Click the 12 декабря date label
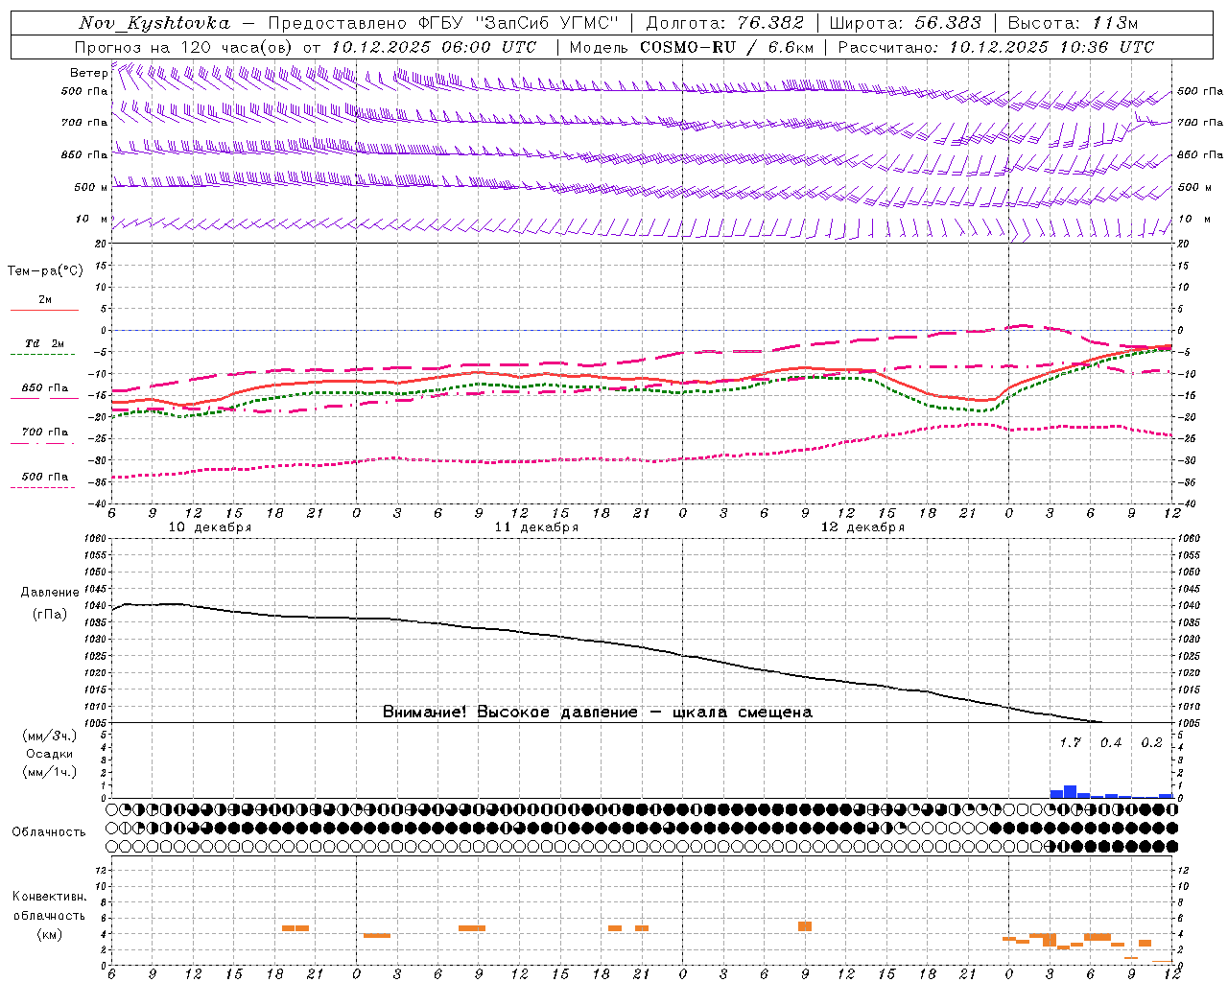The image size is (1228, 982). pos(862,527)
